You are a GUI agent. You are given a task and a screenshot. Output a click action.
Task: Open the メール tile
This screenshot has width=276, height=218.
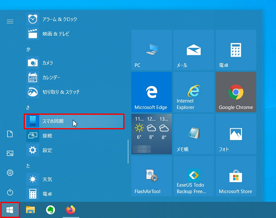click(x=194, y=50)
